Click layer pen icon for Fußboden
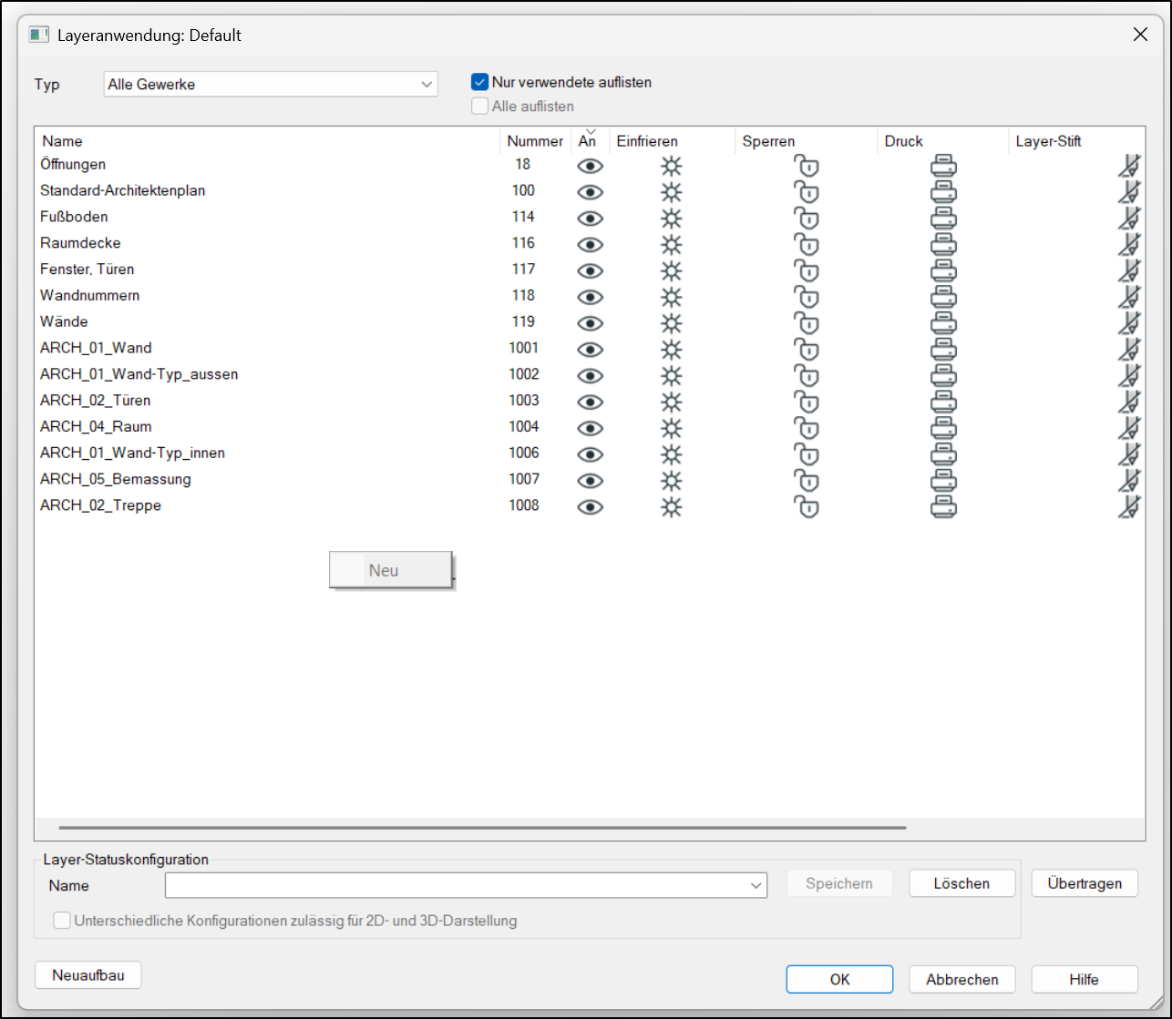 click(x=1129, y=219)
